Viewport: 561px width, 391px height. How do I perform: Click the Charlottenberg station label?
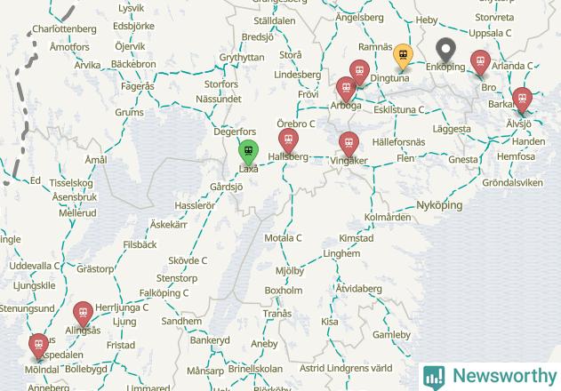[64, 29]
